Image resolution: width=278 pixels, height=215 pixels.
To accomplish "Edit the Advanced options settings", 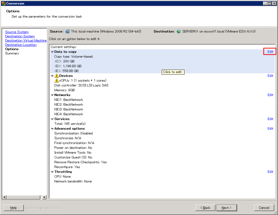I will (x=270, y=129).
